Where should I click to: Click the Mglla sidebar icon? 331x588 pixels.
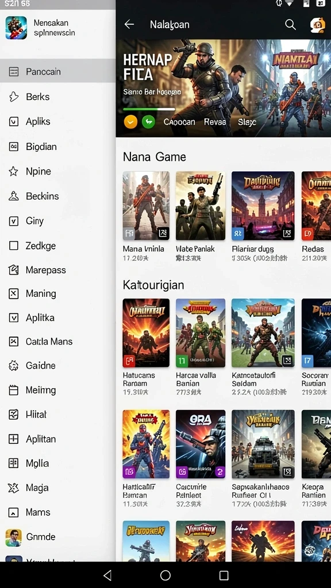tap(14, 463)
